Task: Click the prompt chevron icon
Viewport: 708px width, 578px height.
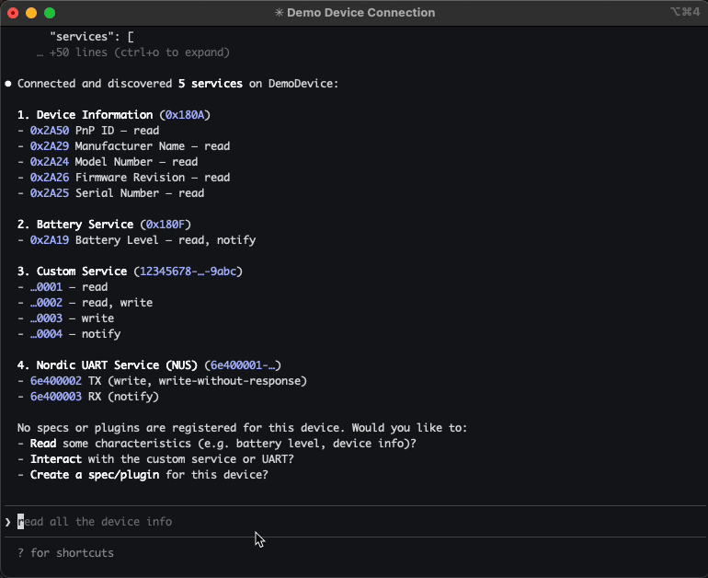Action: point(8,522)
